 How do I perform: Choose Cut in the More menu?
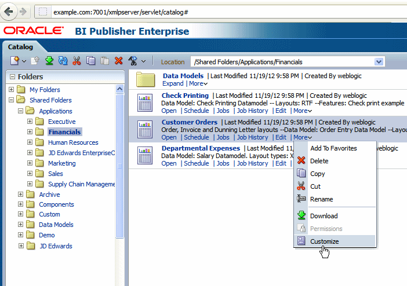coord(335,186)
